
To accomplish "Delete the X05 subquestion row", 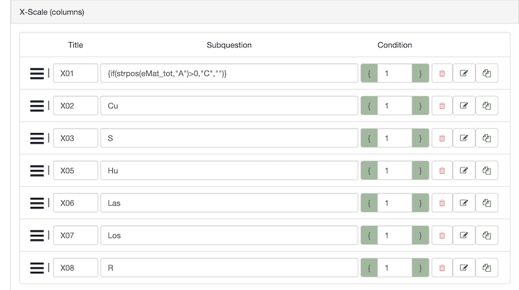I will [442, 171].
